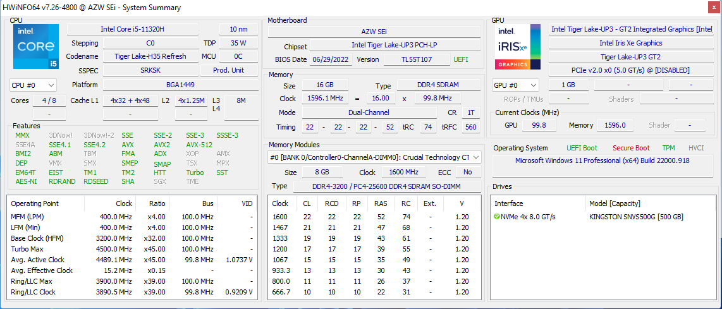Open the GPU #0 selector dropdown
The width and height of the screenshot is (722, 309).
tap(515, 85)
